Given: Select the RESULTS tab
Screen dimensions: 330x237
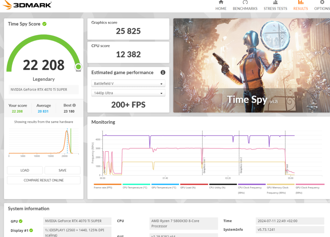Looking at the screenshot, I should point(301,9).
